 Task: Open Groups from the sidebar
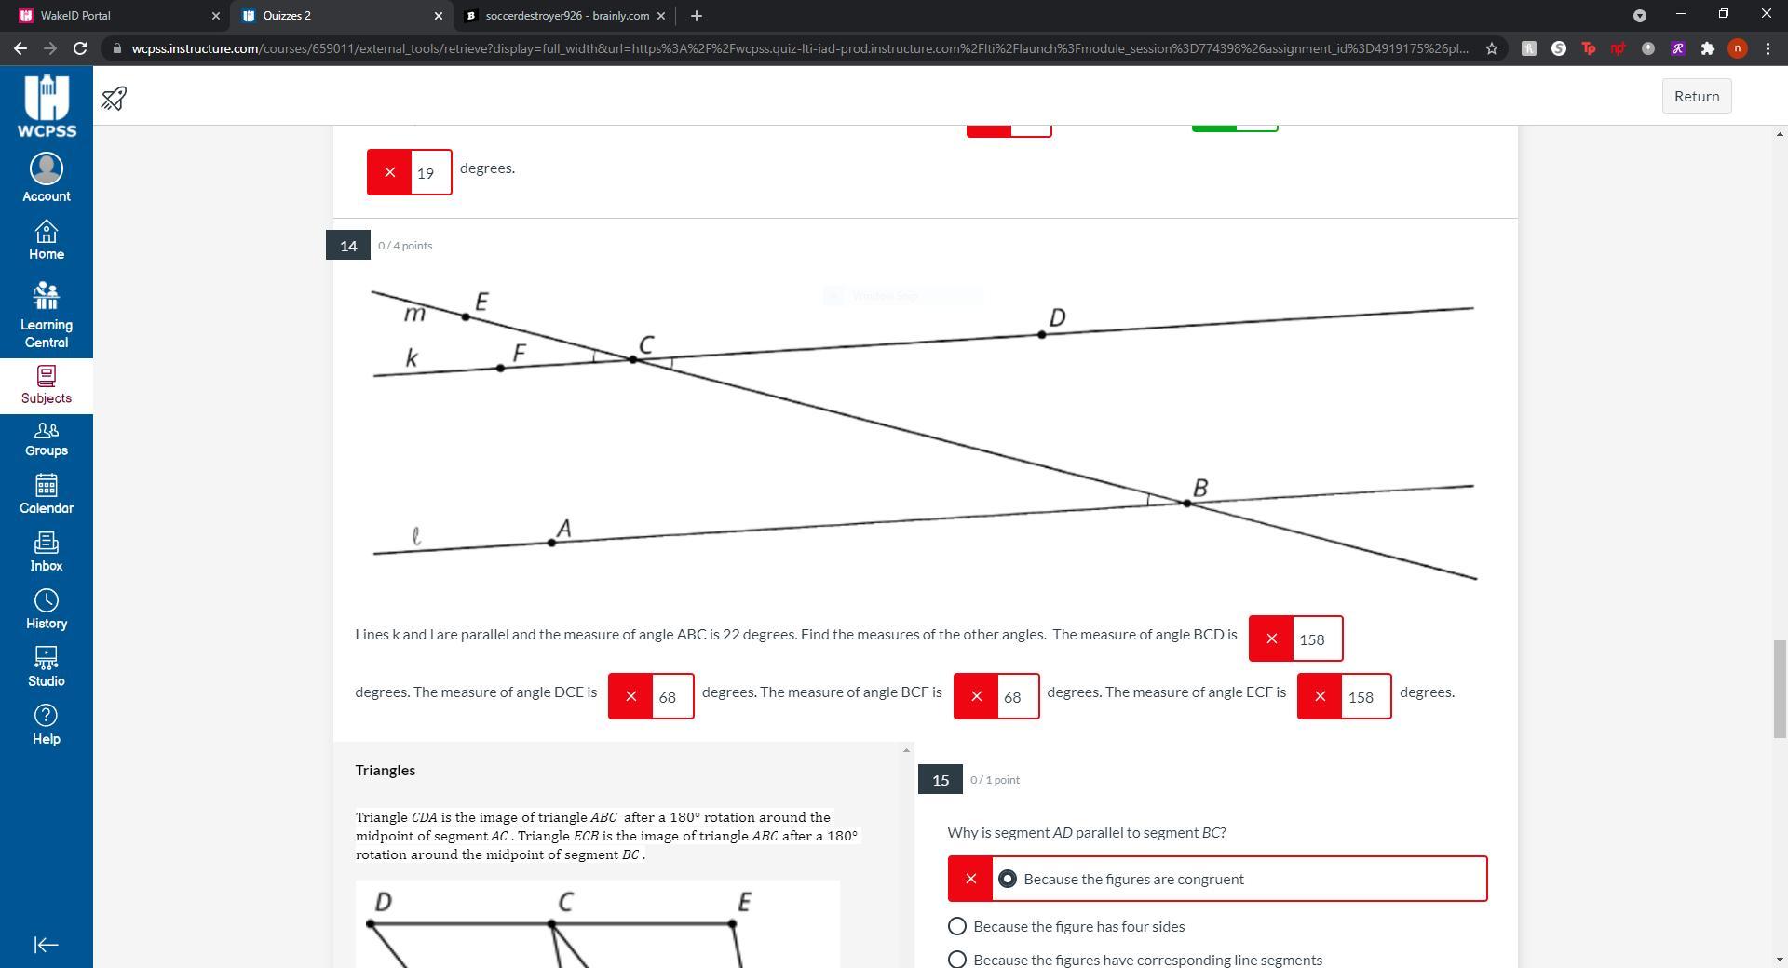tap(46, 439)
